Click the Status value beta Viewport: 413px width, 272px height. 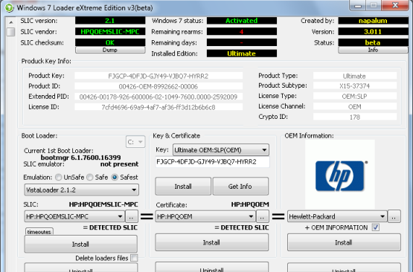point(373,42)
